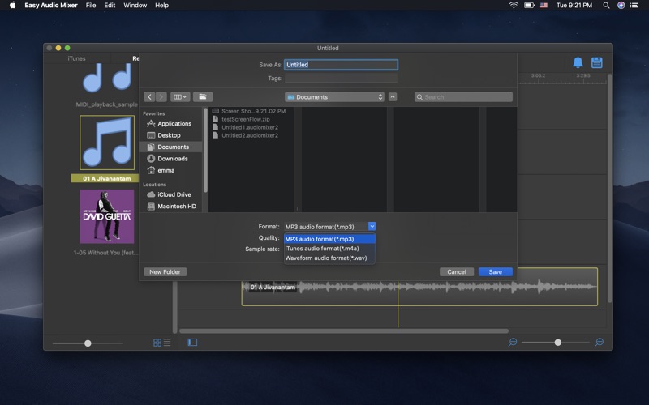649x405 pixels.
Task: Click the timeline vertical scrollbar
Action: pyautogui.click(x=609, y=188)
